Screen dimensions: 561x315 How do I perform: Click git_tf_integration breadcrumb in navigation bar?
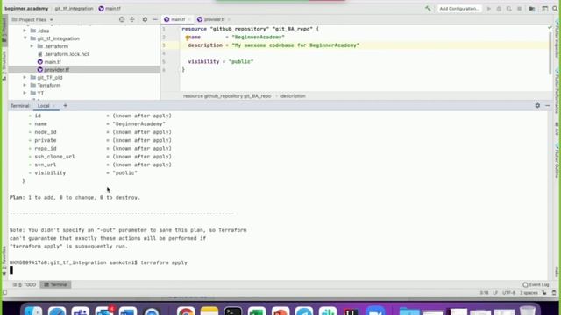point(74,8)
